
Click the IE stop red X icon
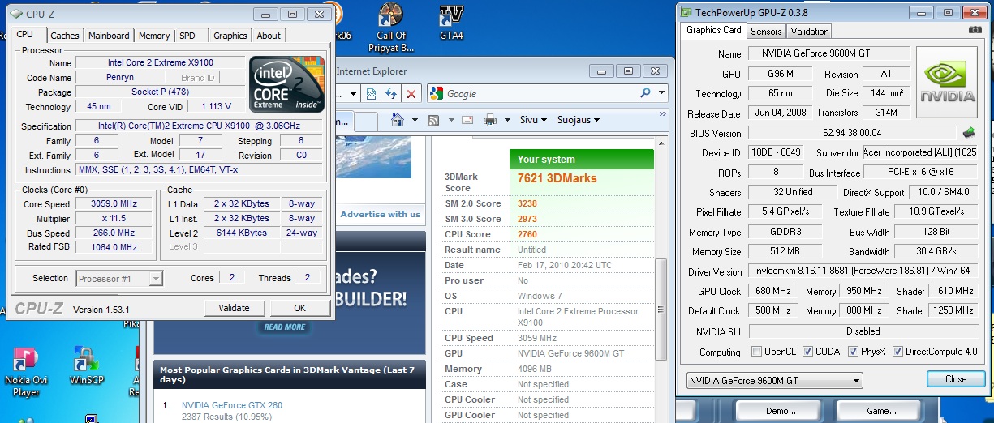[411, 94]
